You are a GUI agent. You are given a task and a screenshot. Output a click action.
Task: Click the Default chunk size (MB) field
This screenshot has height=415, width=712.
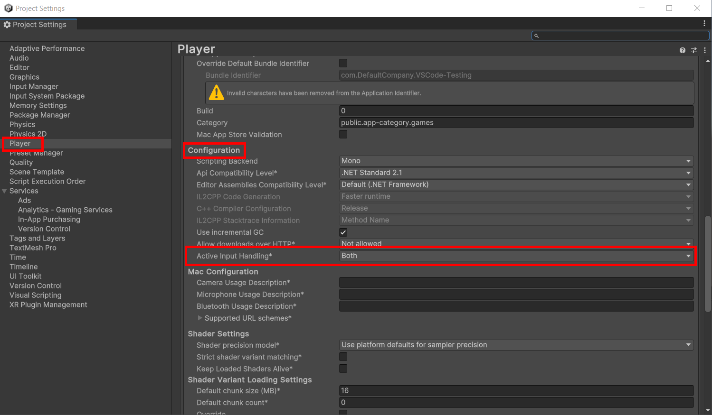(x=516, y=390)
